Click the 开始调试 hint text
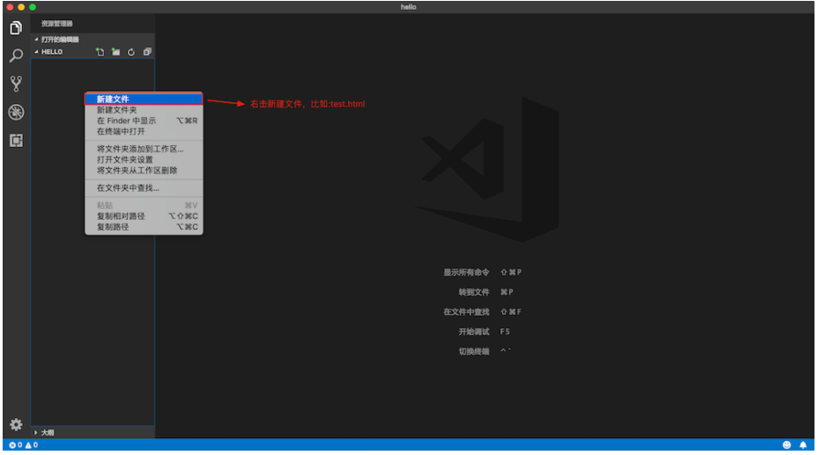 click(x=475, y=332)
